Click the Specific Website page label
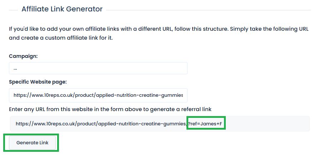Viewport: 319px width, 155px height. tap(38, 82)
